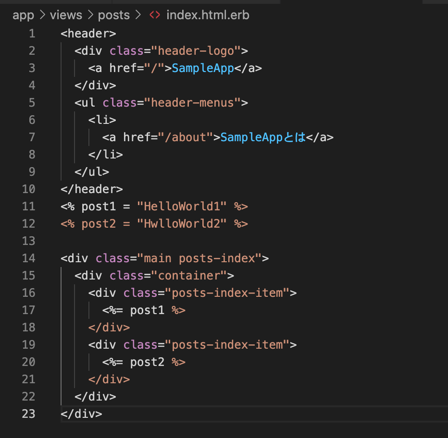Click the opening <li> tag on line 6

(102, 120)
